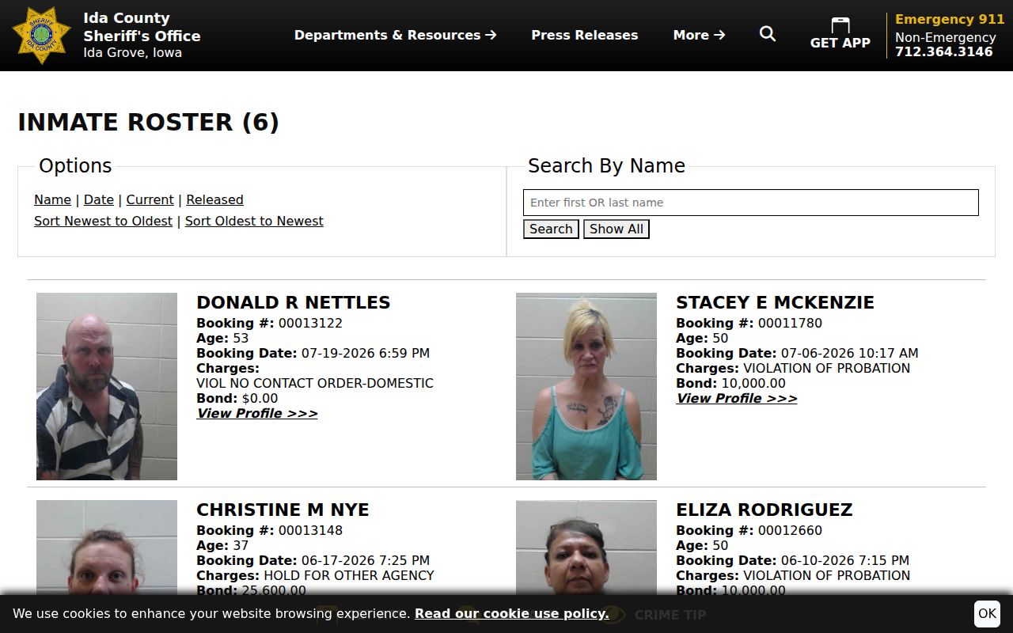Image resolution: width=1013 pixels, height=633 pixels.
Task: Read the cookie use policy link
Action: (x=512, y=614)
